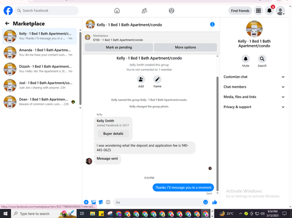Expand Media, files and links section
The height and width of the screenshot is (218, 292).
pyautogui.click(x=254, y=97)
